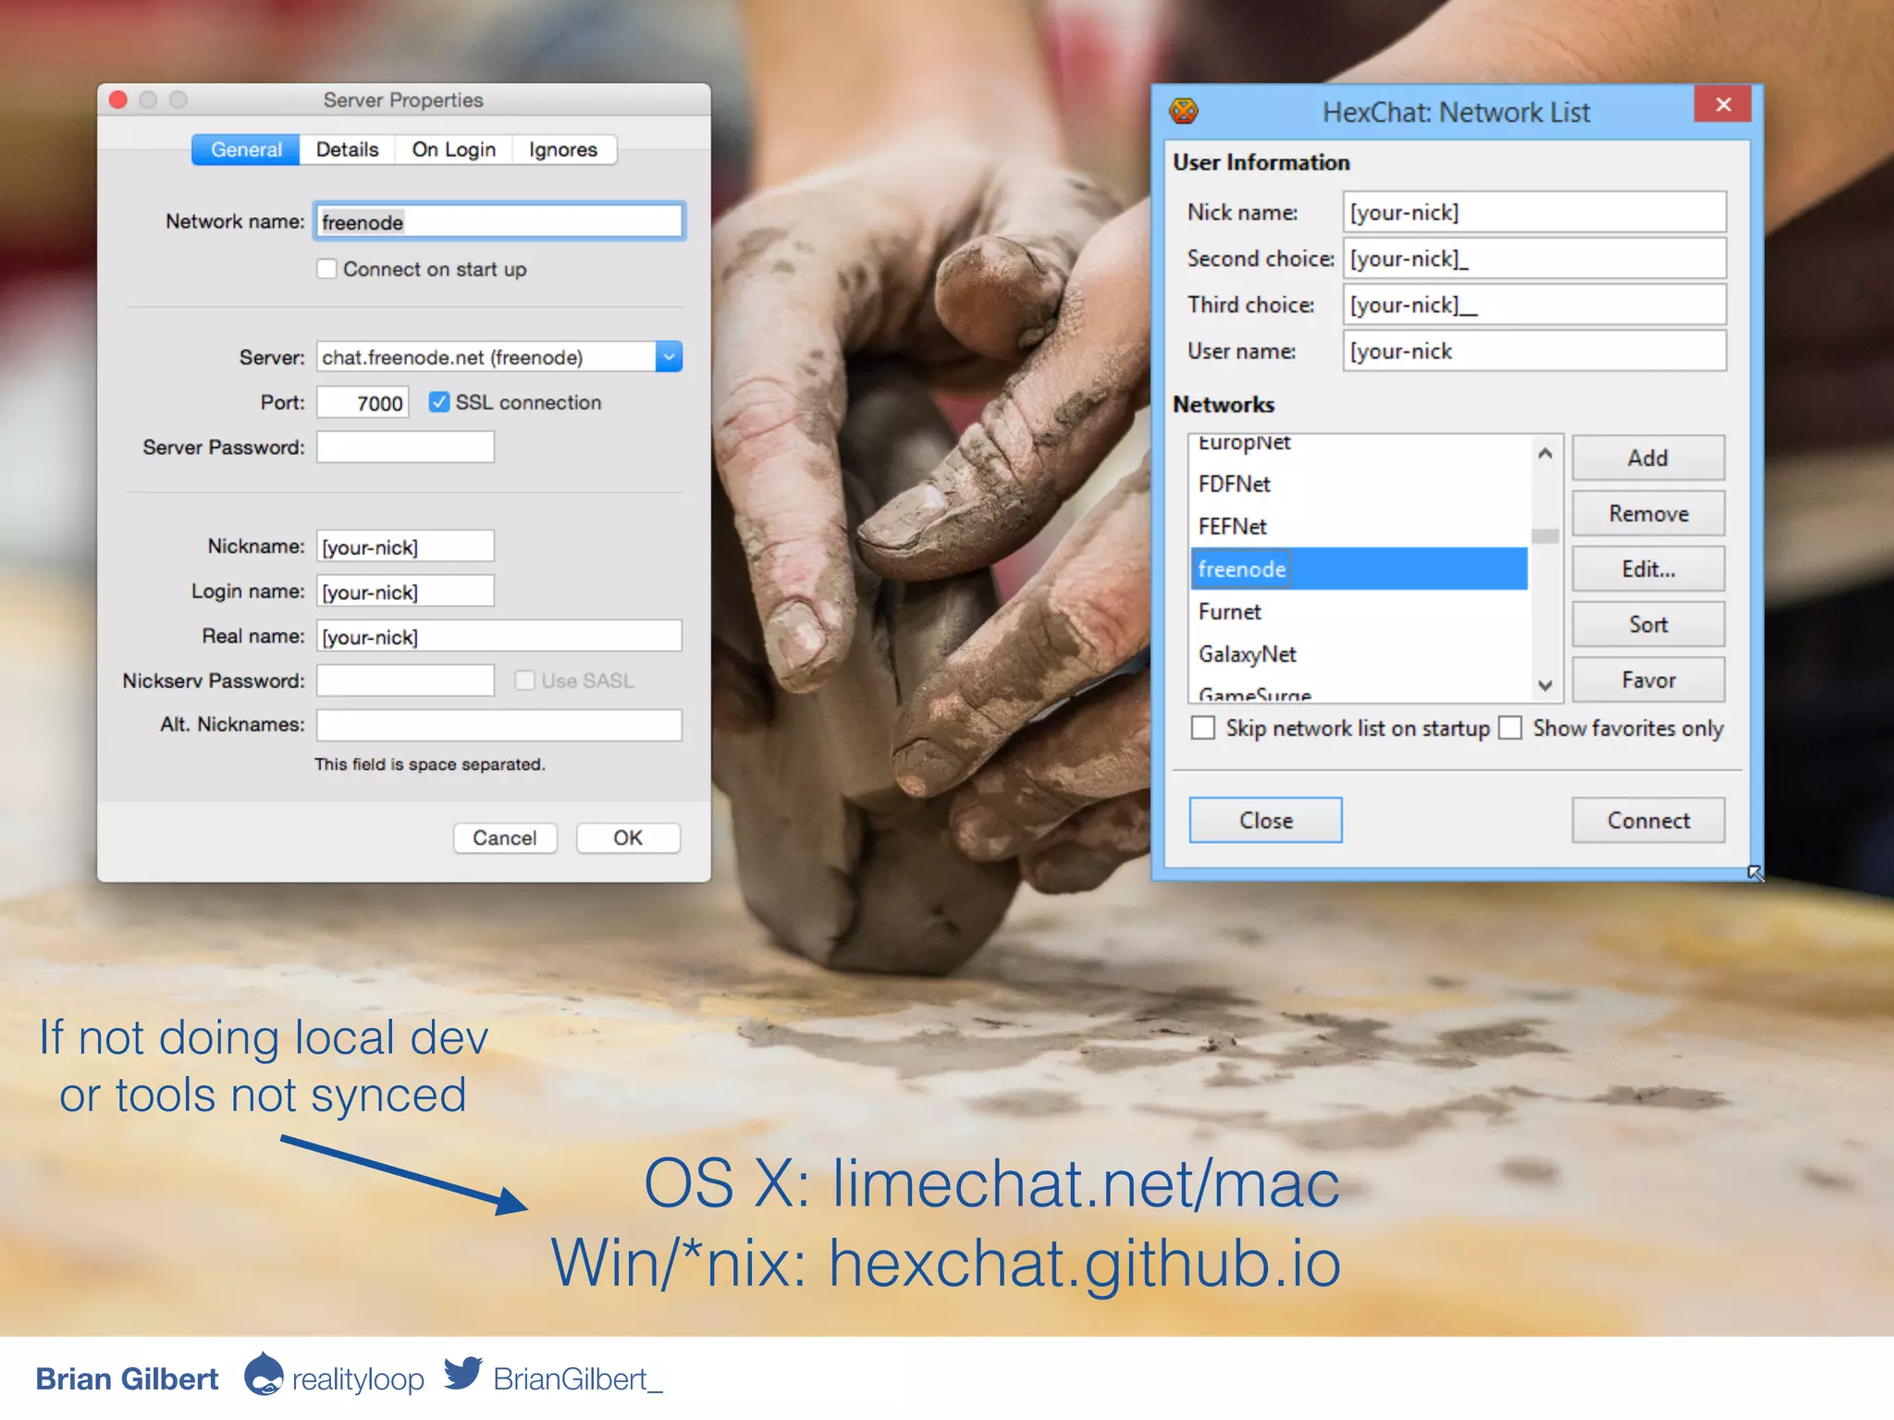Click the Second choice nick field
This screenshot has height=1420, width=1894.
click(1534, 259)
